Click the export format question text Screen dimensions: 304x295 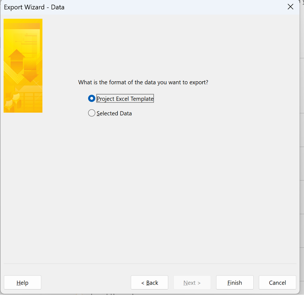144,82
